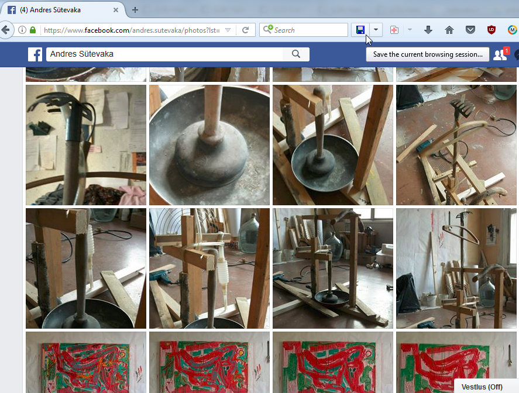Click Facebook search box containing Andres Sütevaka
The height and width of the screenshot is (393, 519).
coord(164,54)
